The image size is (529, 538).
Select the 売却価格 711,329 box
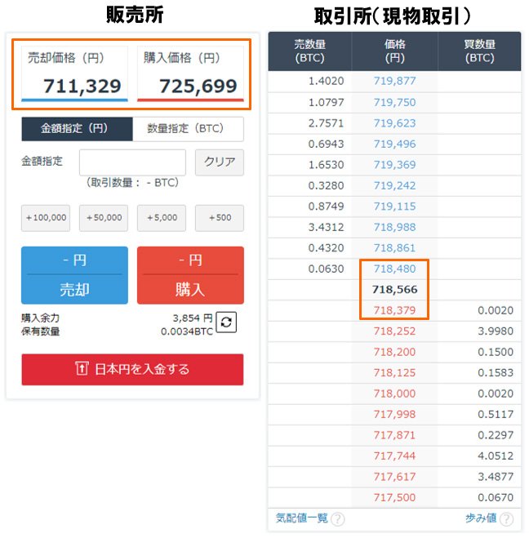click(74, 73)
